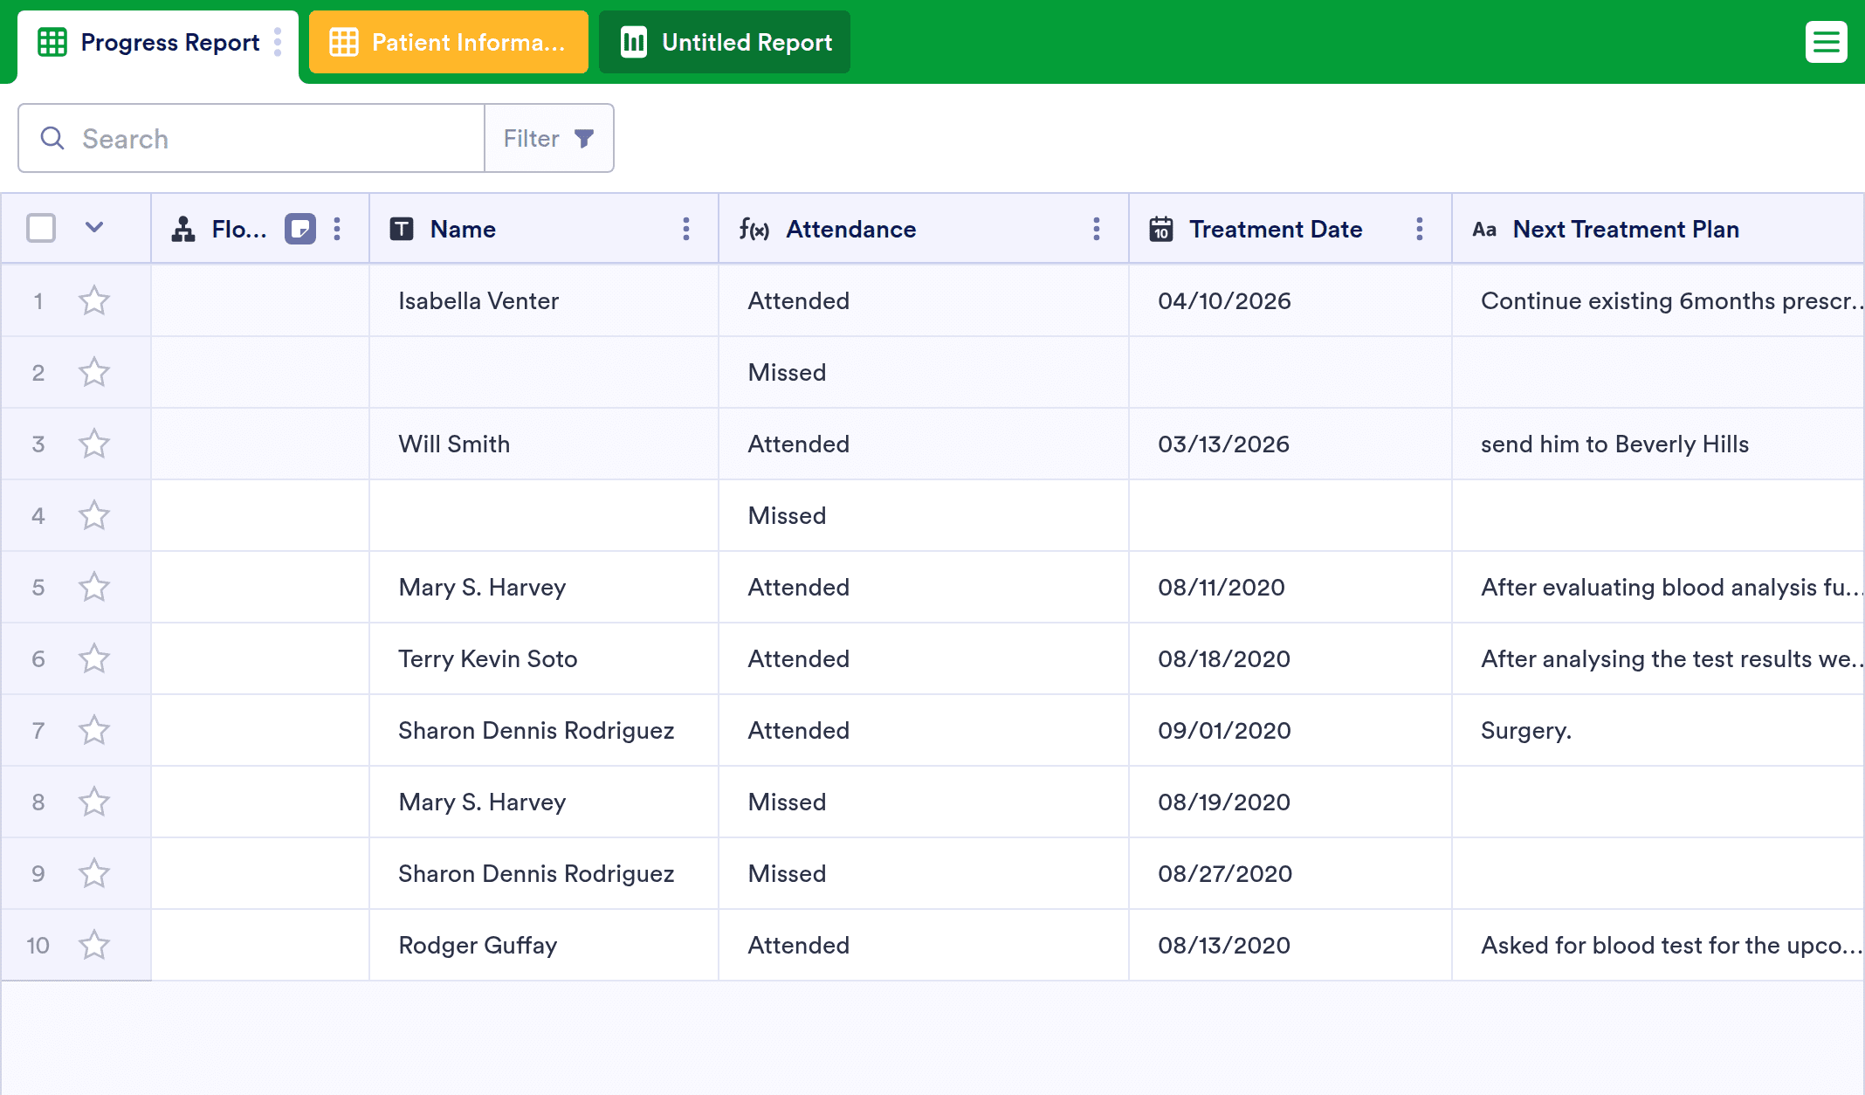Click the search magnifier icon
This screenshot has width=1865, height=1095.
tap(52, 139)
